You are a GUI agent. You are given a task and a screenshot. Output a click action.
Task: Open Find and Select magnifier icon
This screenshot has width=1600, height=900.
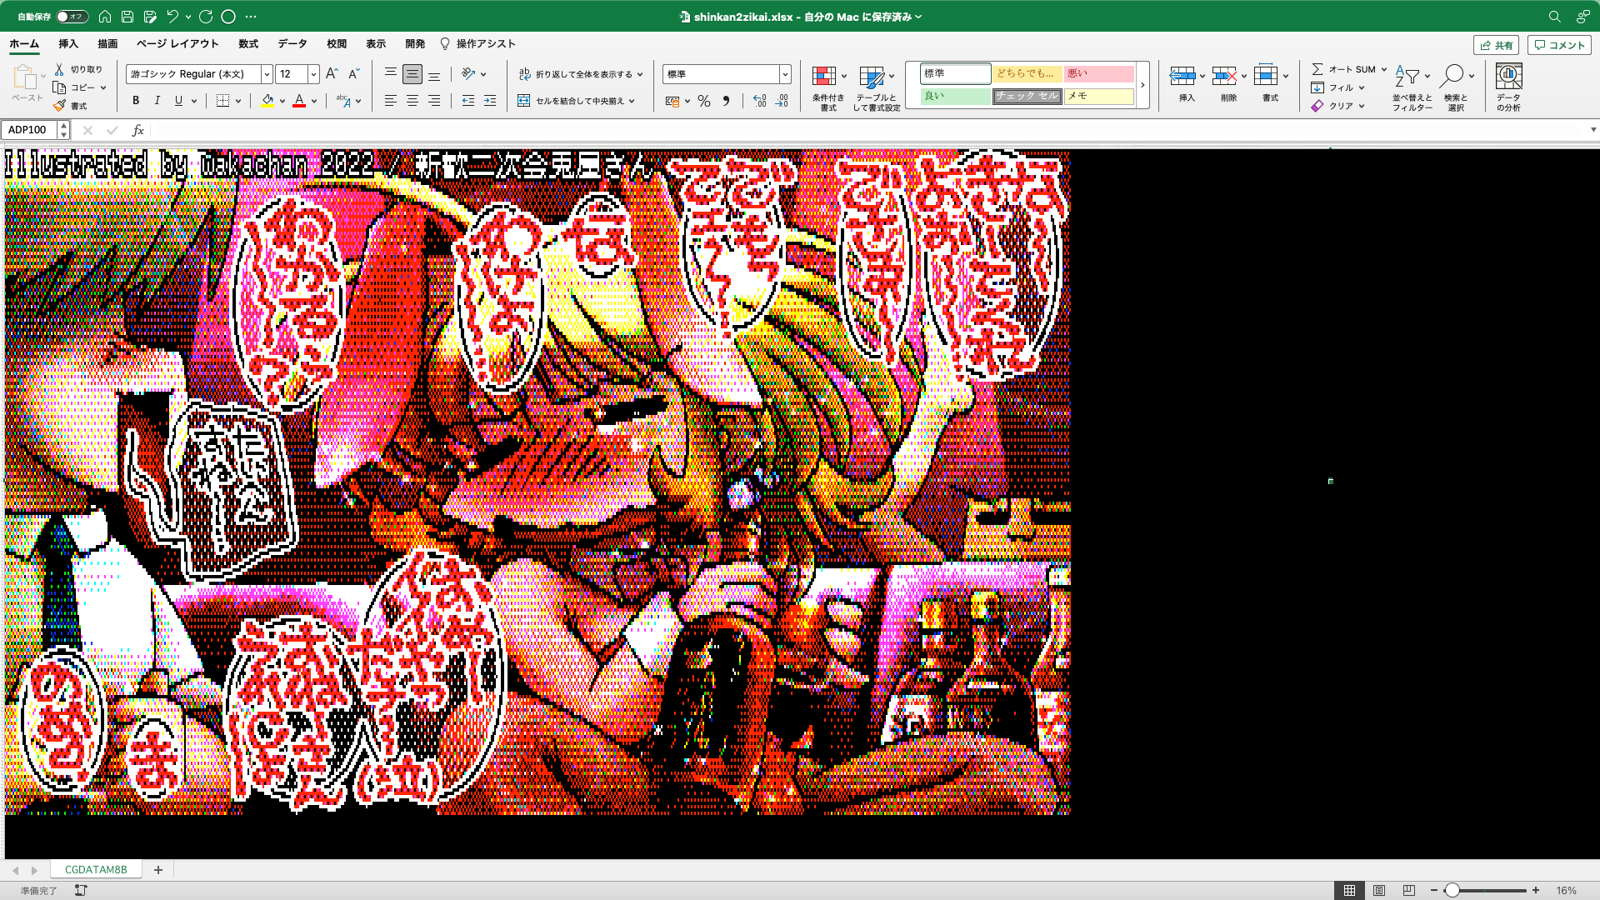coord(1452,77)
